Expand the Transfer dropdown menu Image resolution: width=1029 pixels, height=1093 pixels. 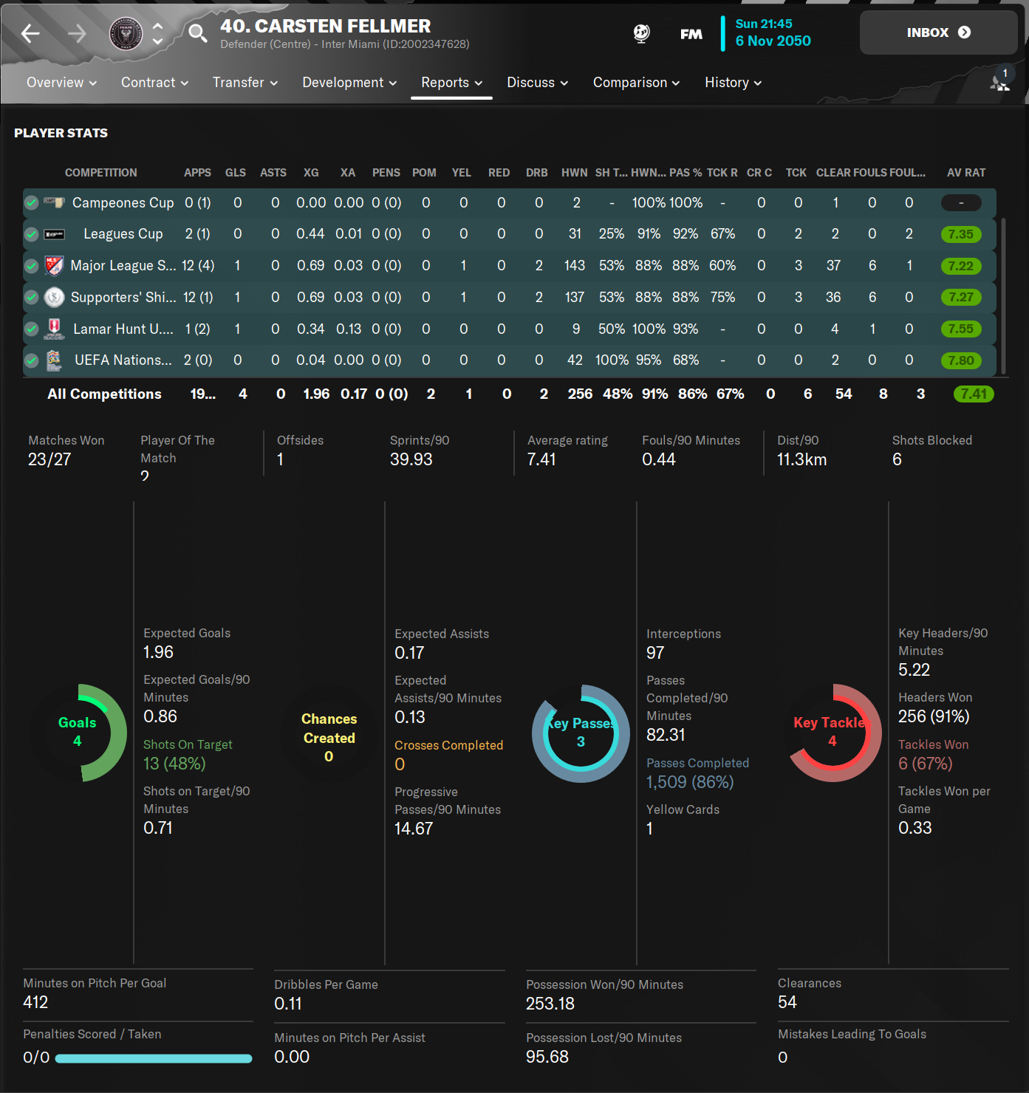(x=245, y=83)
